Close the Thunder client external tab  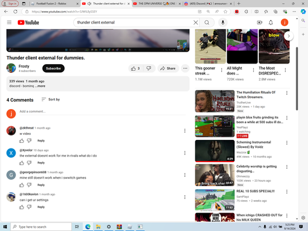(x=129, y=4)
